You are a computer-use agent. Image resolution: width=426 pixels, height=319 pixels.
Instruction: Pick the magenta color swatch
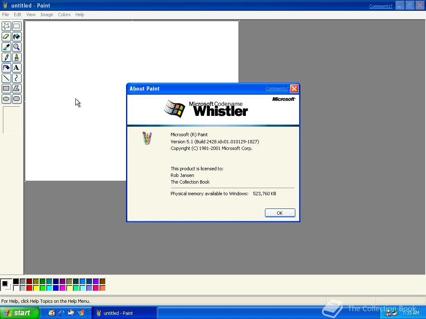click(62, 288)
